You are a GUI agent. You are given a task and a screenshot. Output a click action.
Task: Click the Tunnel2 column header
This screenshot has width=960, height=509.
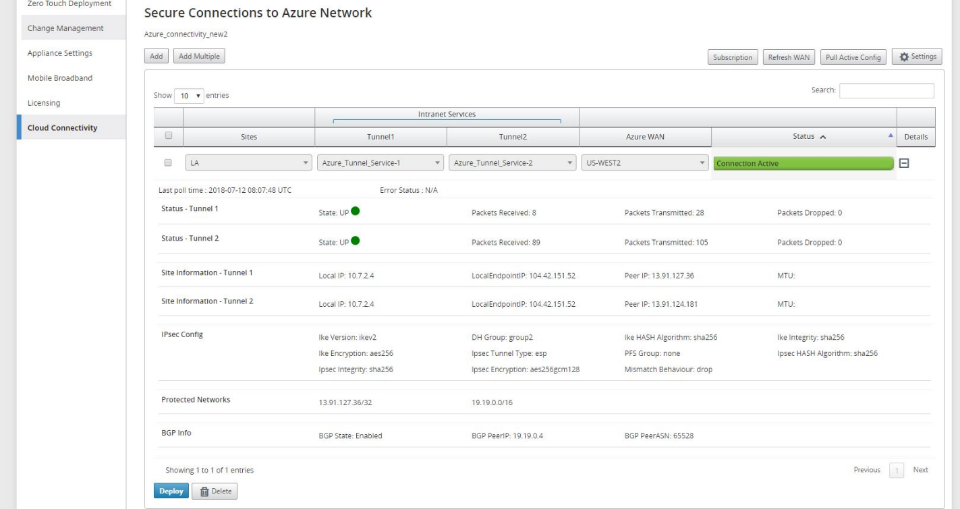512,137
